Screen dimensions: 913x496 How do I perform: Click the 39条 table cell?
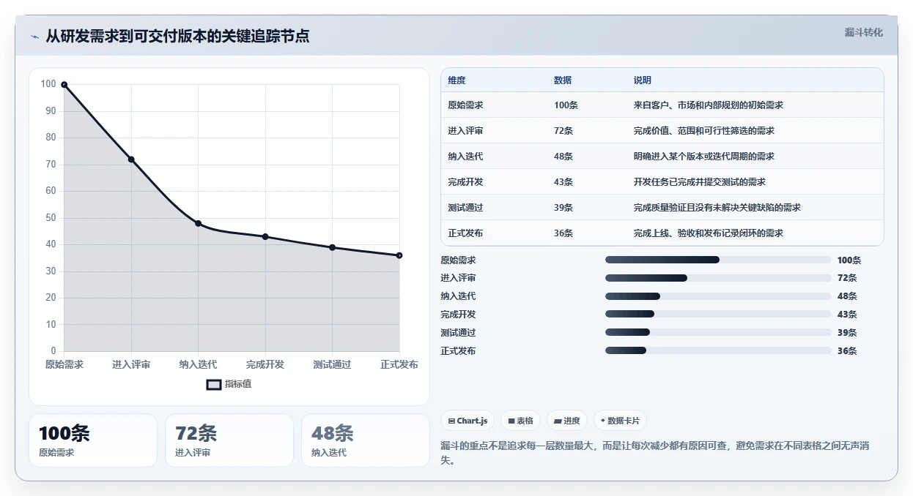(563, 208)
